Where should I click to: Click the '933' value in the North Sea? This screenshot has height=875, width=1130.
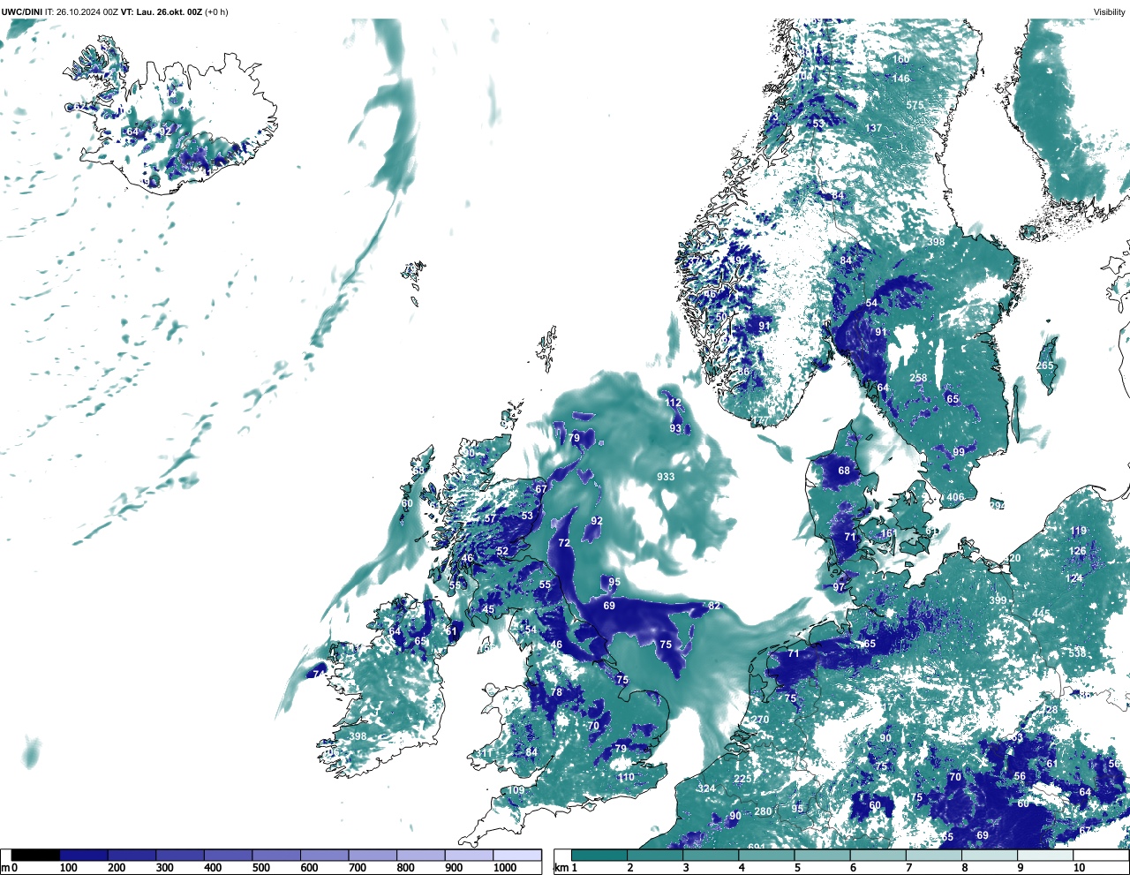point(666,477)
